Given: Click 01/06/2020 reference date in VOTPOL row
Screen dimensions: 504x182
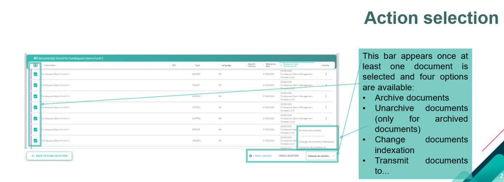Looking at the screenshot, I should pyautogui.click(x=268, y=108).
